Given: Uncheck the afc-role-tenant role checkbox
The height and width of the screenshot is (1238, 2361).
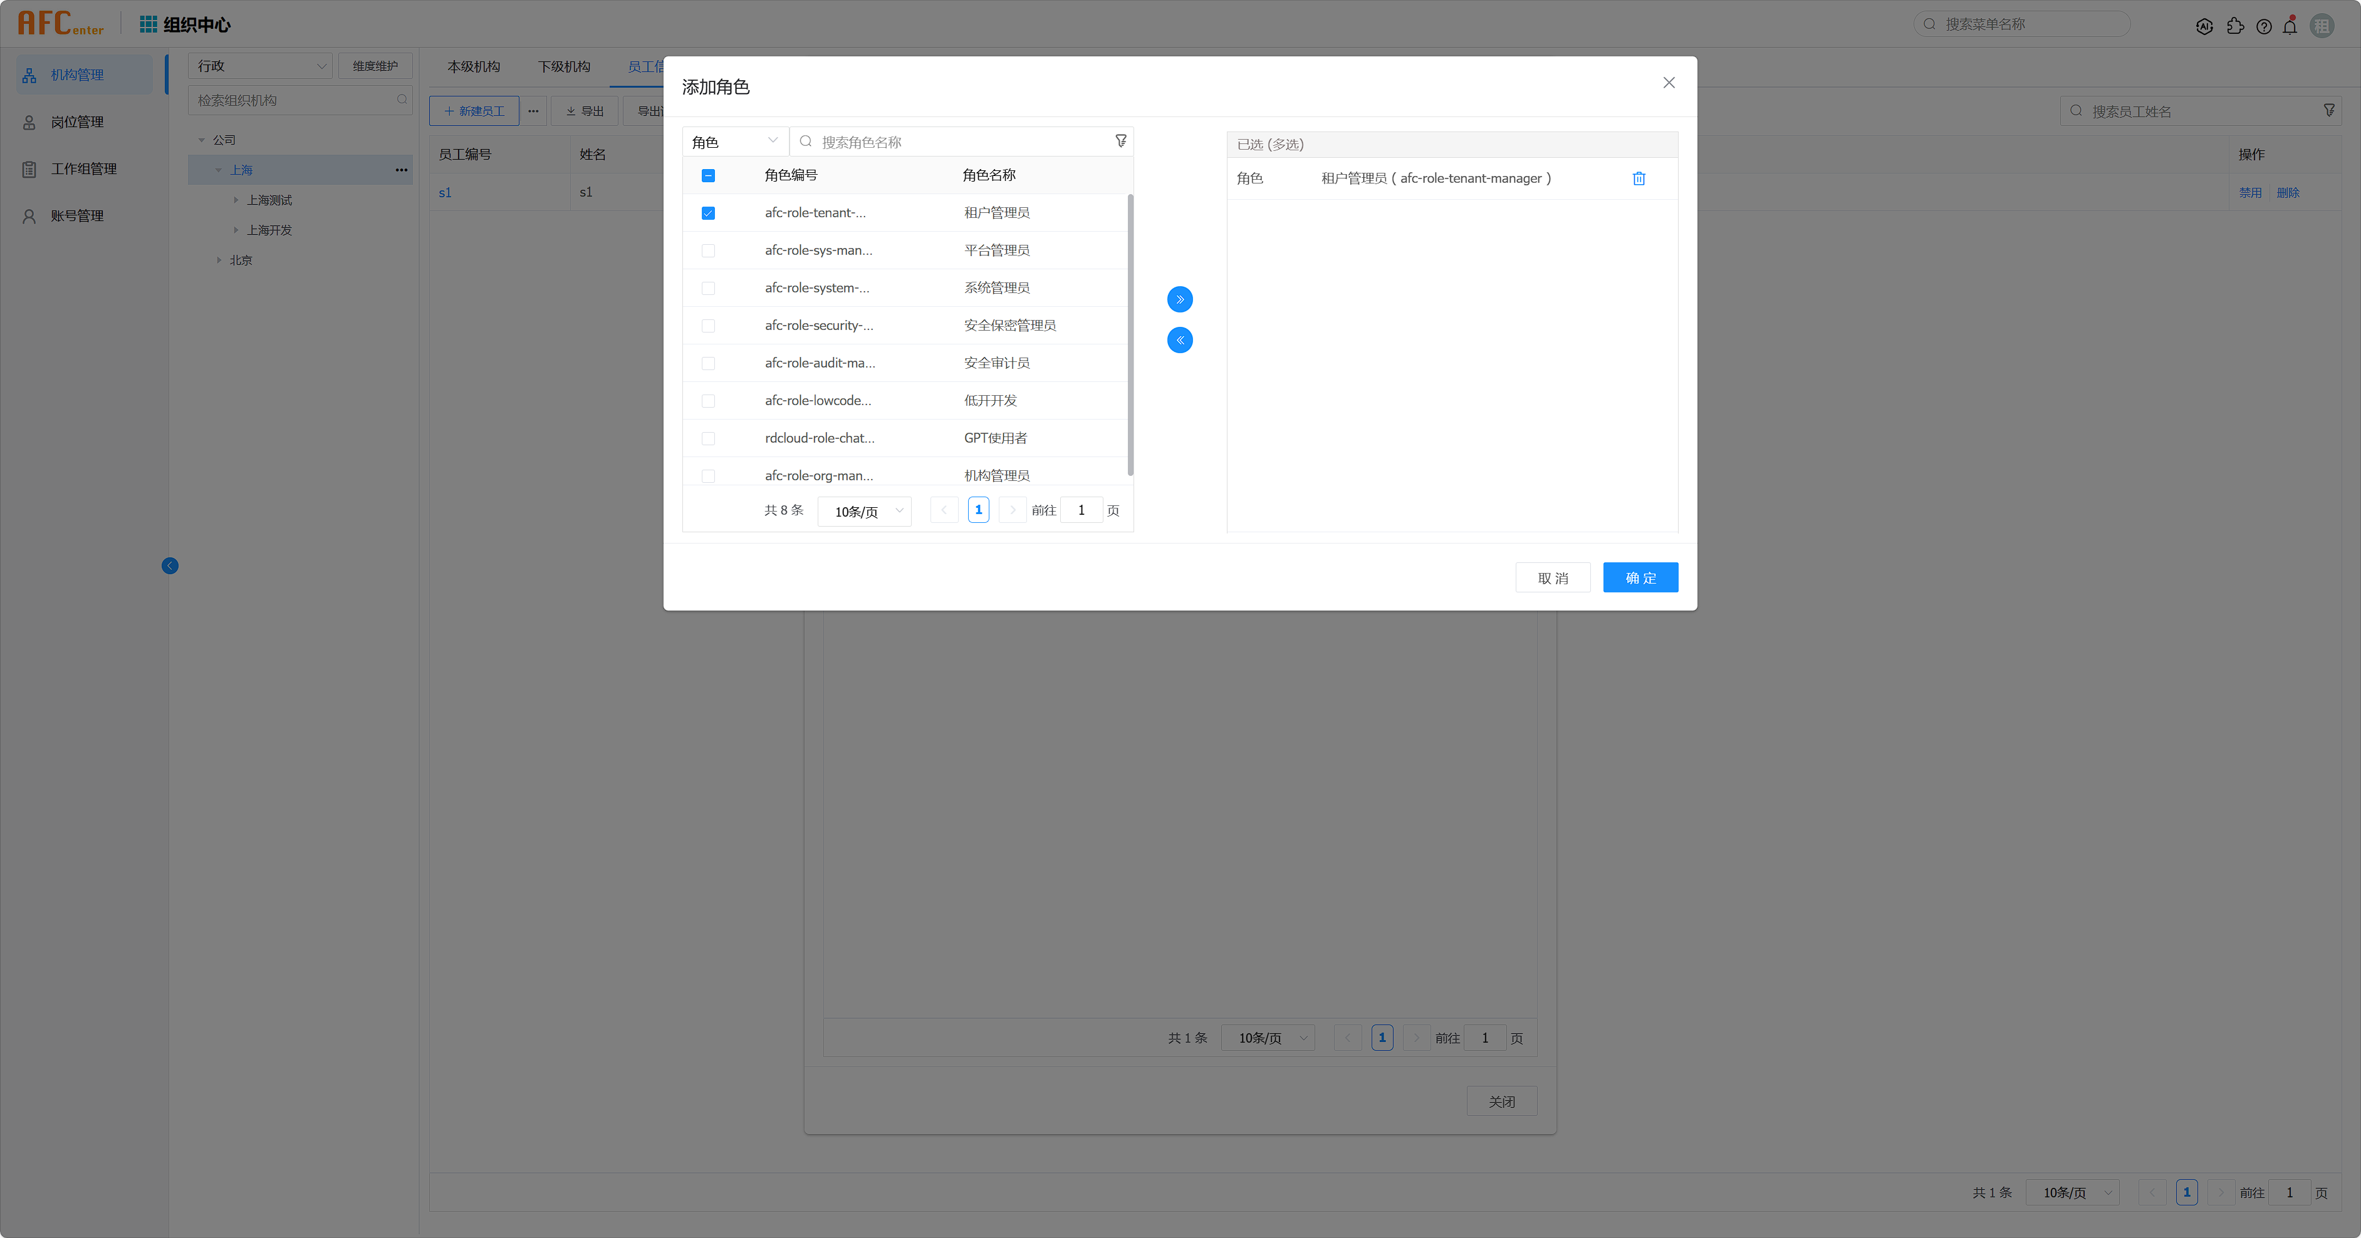Looking at the screenshot, I should pyautogui.click(x=707, y=214).
